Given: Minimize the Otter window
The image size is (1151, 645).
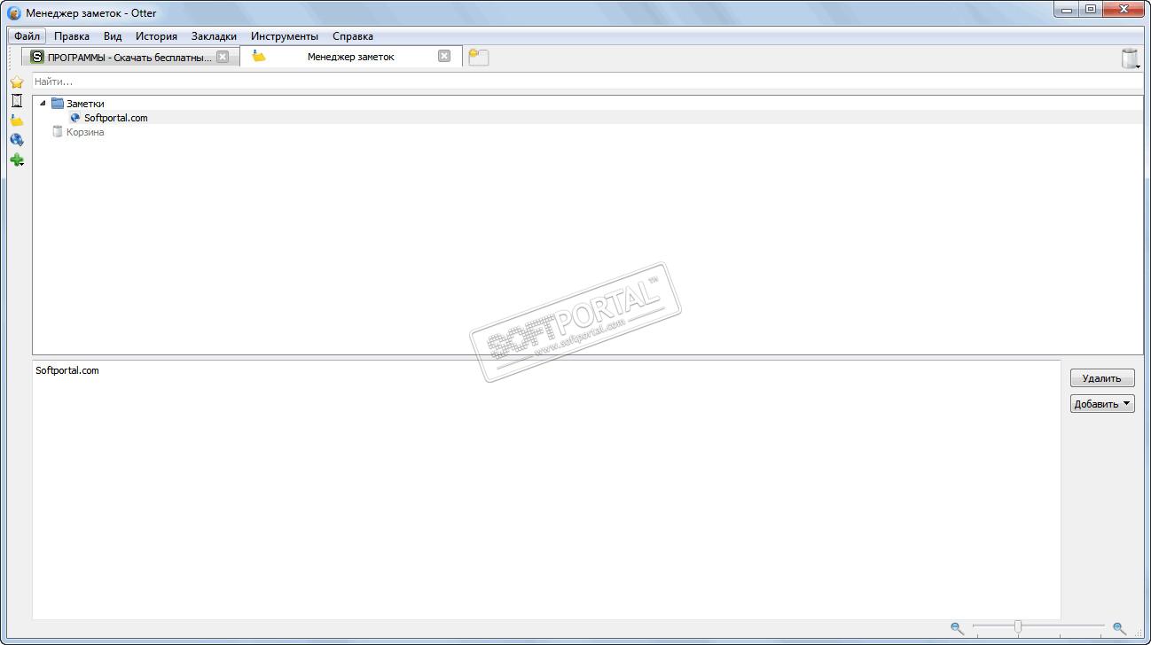Looking at the screenshot, I should click(1066, 10).
